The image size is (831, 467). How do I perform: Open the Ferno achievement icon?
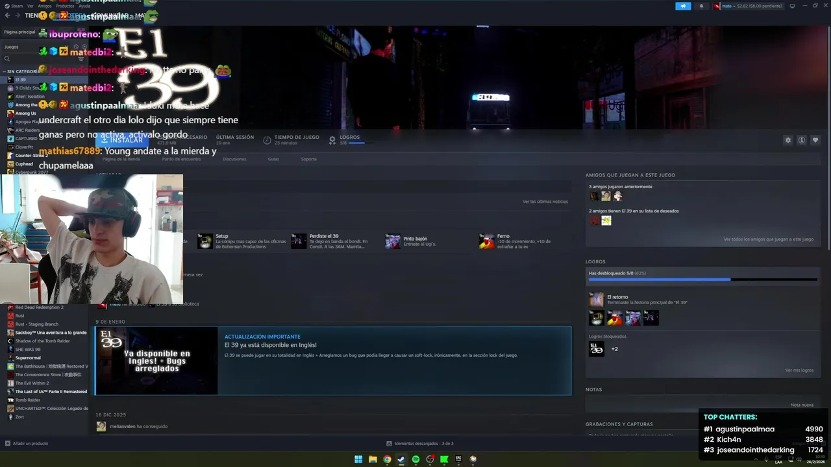pyautogui.click(x=487, y=241)
